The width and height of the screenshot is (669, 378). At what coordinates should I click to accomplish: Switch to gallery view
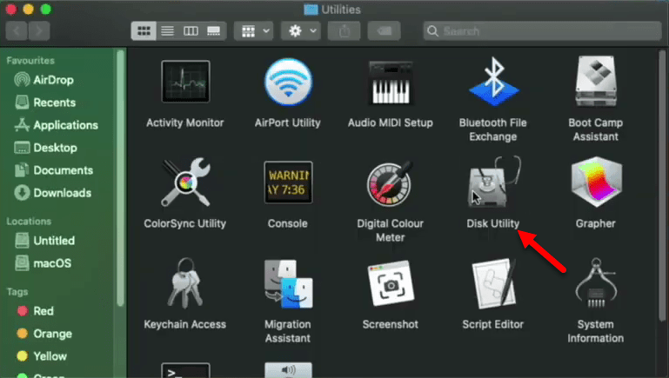[x=214, y=30]
